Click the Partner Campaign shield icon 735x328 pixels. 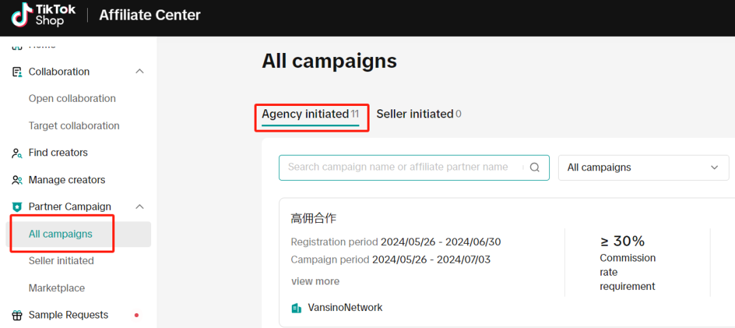pos(17,207)
